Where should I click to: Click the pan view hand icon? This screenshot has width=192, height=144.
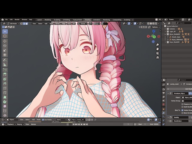click(x=157, y=49)
